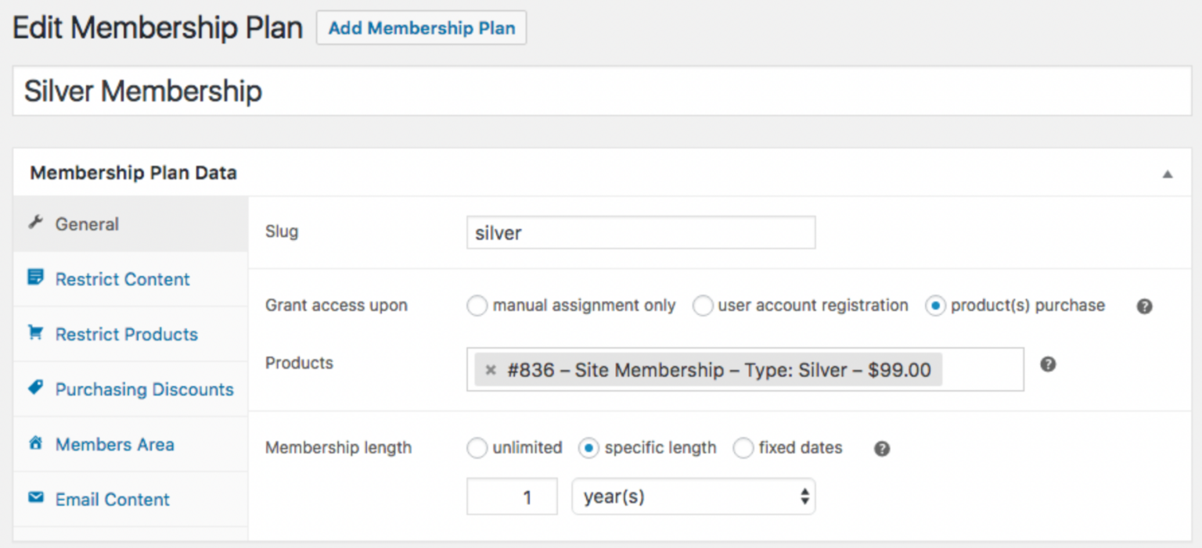Remove product #836 Site Membership from Products
1202x548 pixels.
[x=489, y=370]
